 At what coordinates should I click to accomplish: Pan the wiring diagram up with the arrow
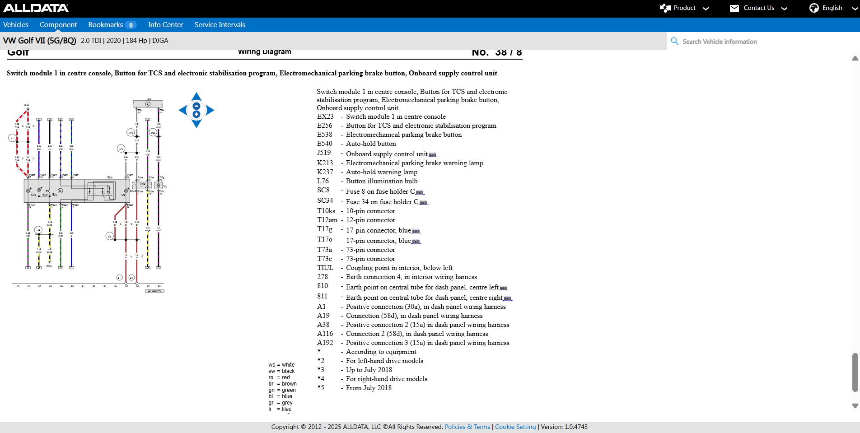coord(196,96)
